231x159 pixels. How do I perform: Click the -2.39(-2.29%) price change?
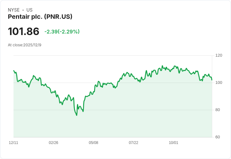tap(62, 32)
